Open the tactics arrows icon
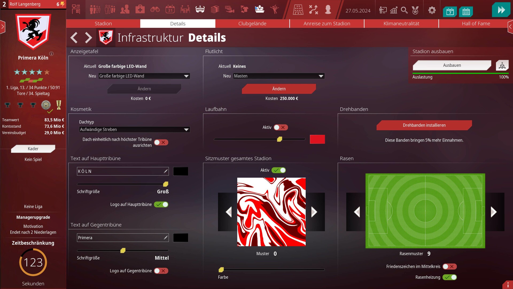 tap(313, 10)
